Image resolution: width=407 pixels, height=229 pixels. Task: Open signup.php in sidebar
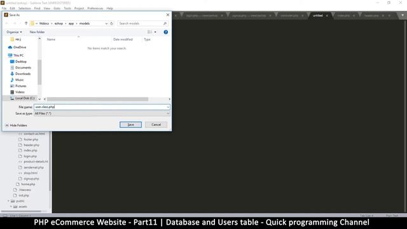tap(31, 179)
